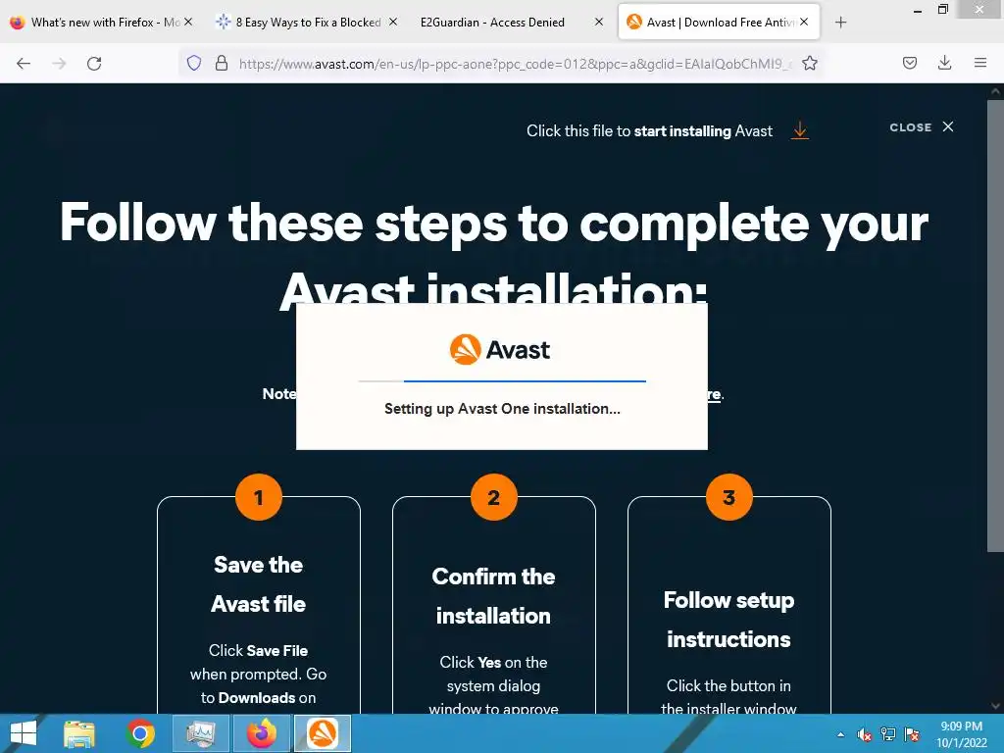This screenshot has height=753, width=1004.
Task: Reload the current Avast page
Action: coord(94,64)
